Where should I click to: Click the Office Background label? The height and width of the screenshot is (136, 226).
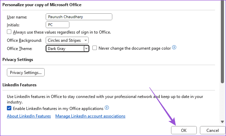pos(24,40)
